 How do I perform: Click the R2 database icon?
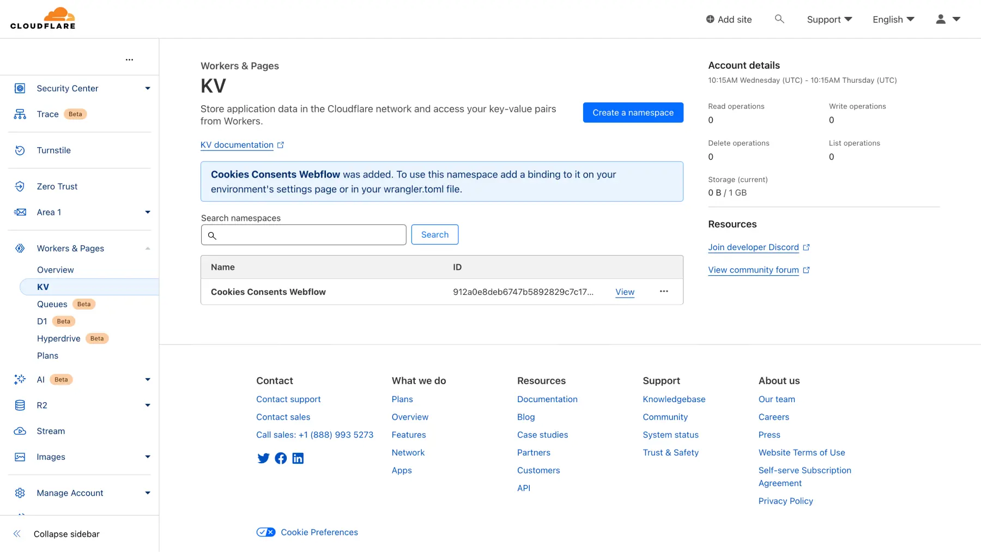[x=20, y=405]
